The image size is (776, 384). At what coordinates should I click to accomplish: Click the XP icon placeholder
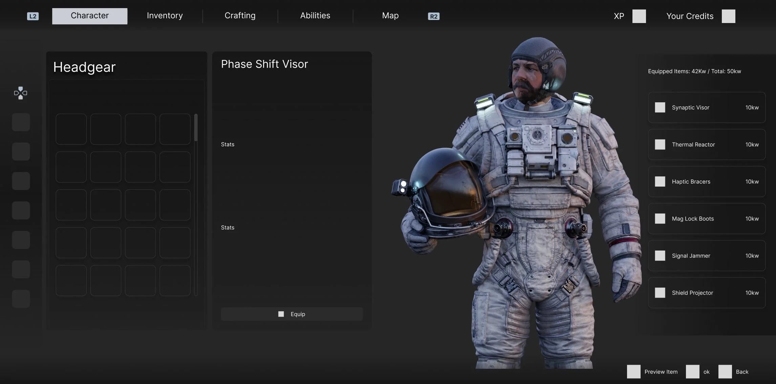point(639,16)
